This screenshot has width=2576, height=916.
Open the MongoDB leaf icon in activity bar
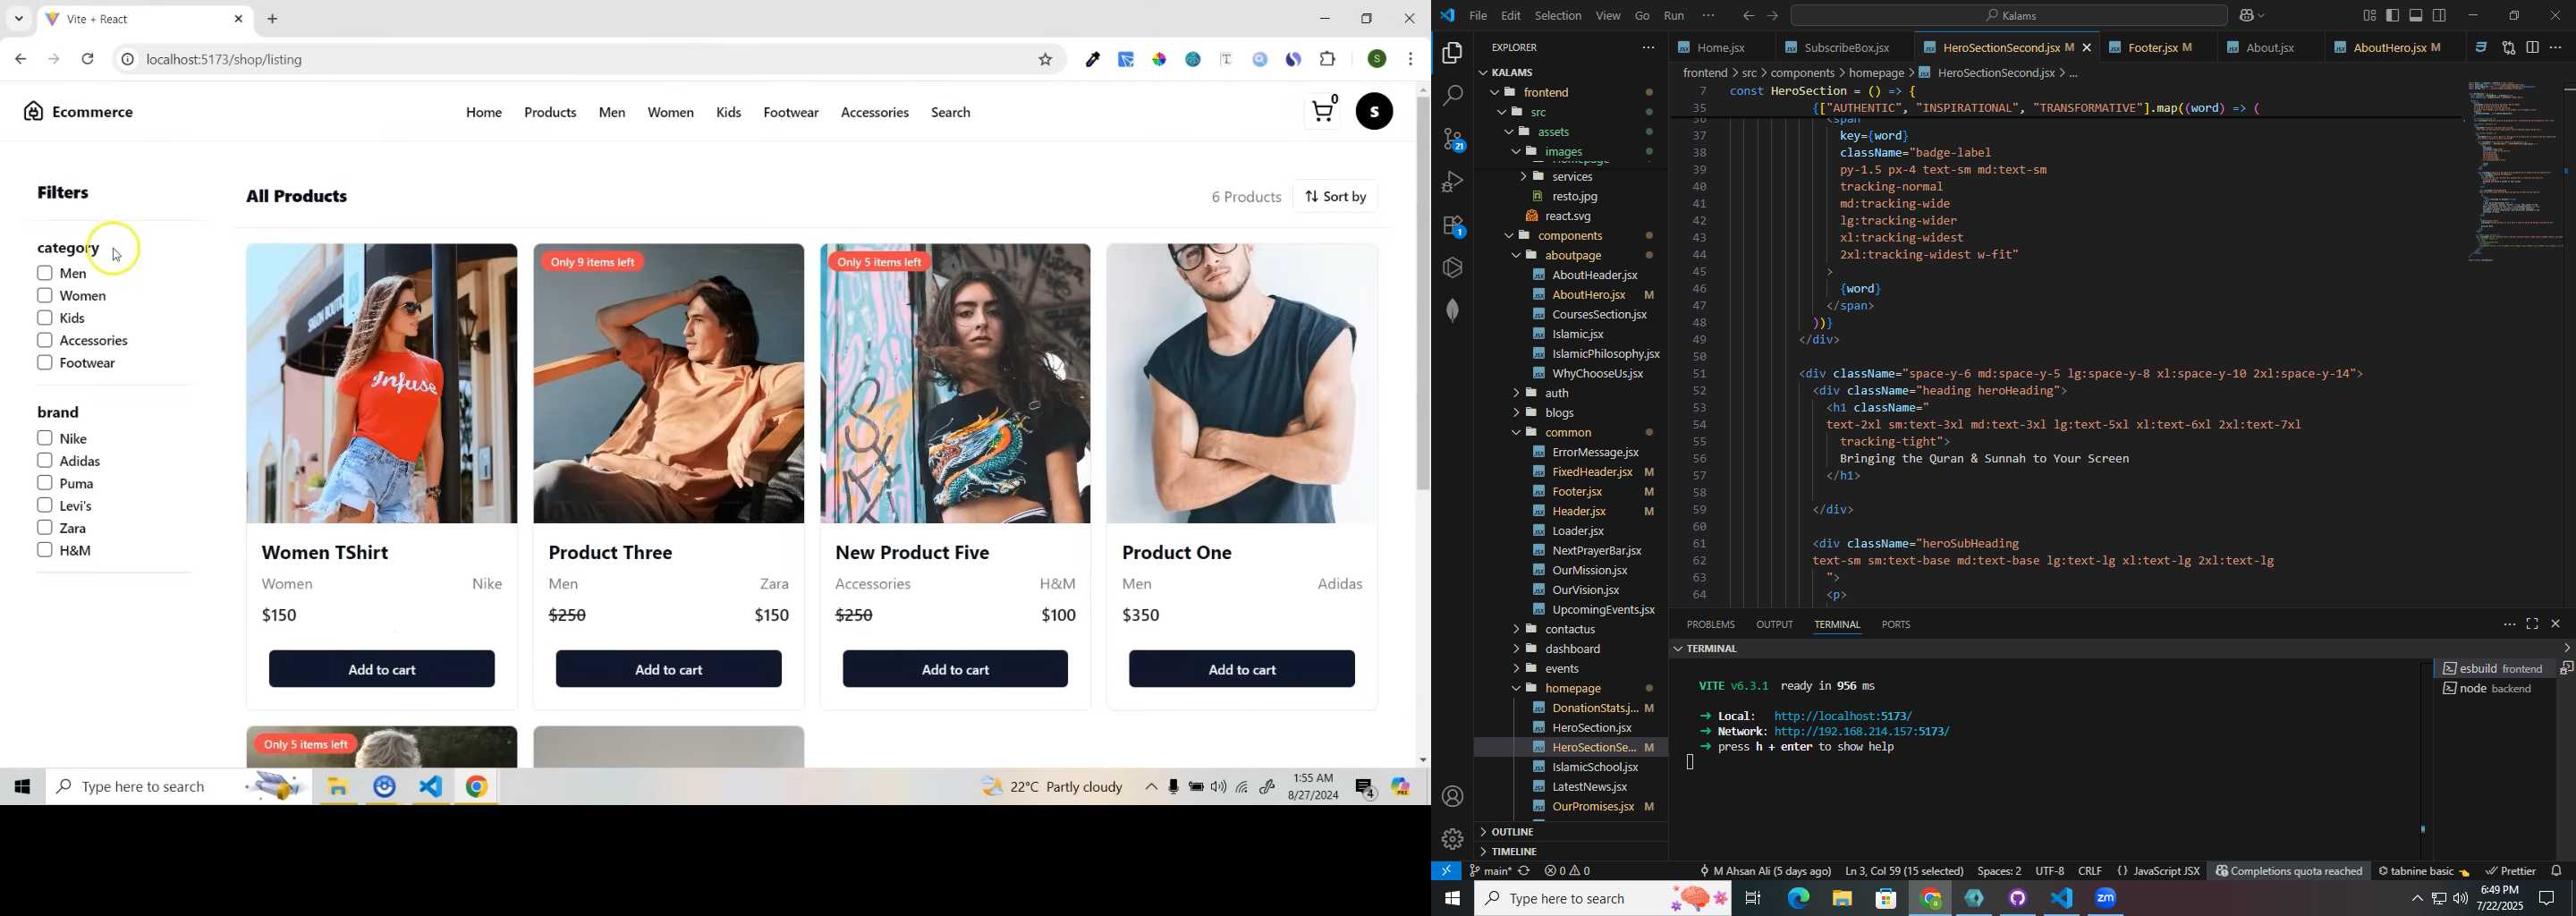(x=1453, y=310)
